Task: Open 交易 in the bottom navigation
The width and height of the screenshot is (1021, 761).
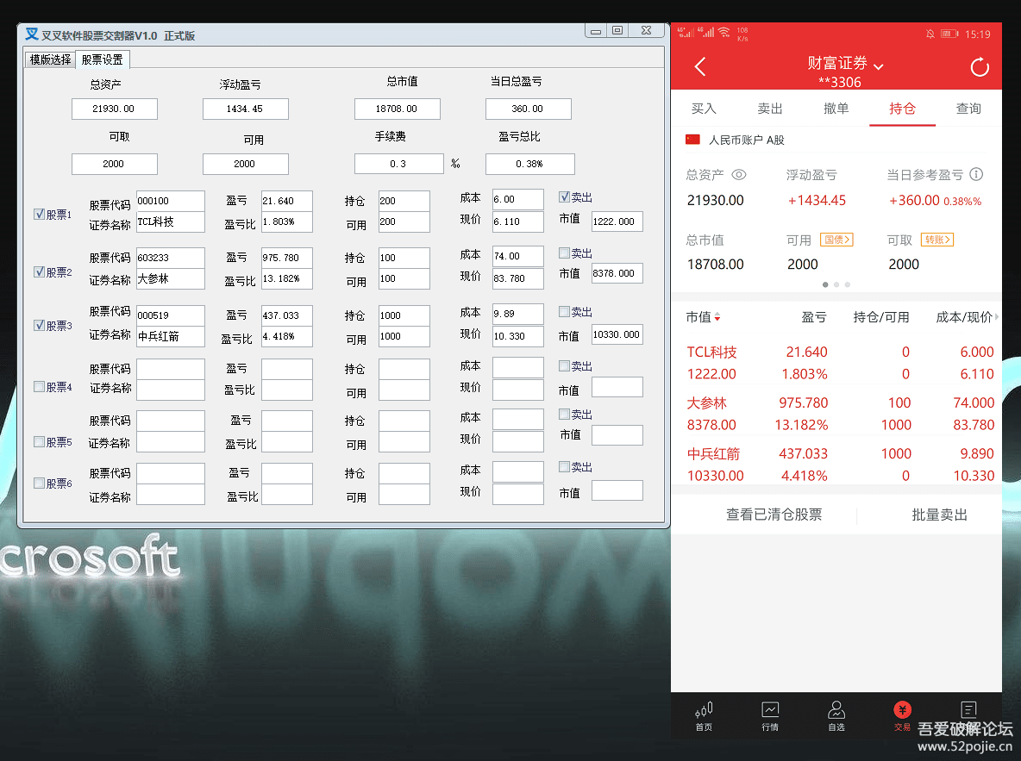Action: coord(902,715)
